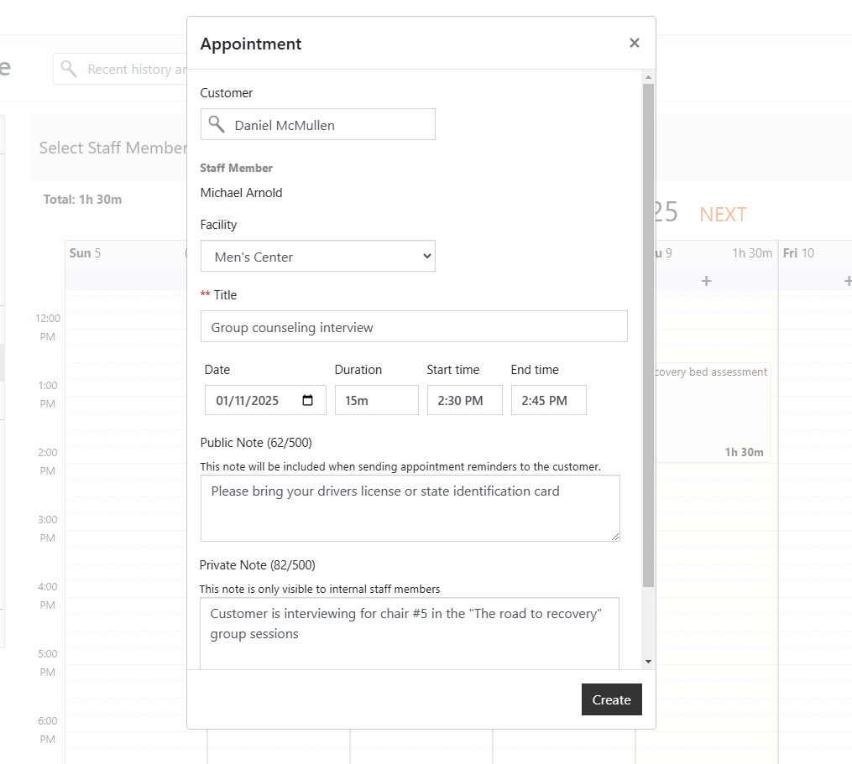The image size is (852, 764).
Task: Click inside the Private Note text area
Action: click(x=410, y=627)
